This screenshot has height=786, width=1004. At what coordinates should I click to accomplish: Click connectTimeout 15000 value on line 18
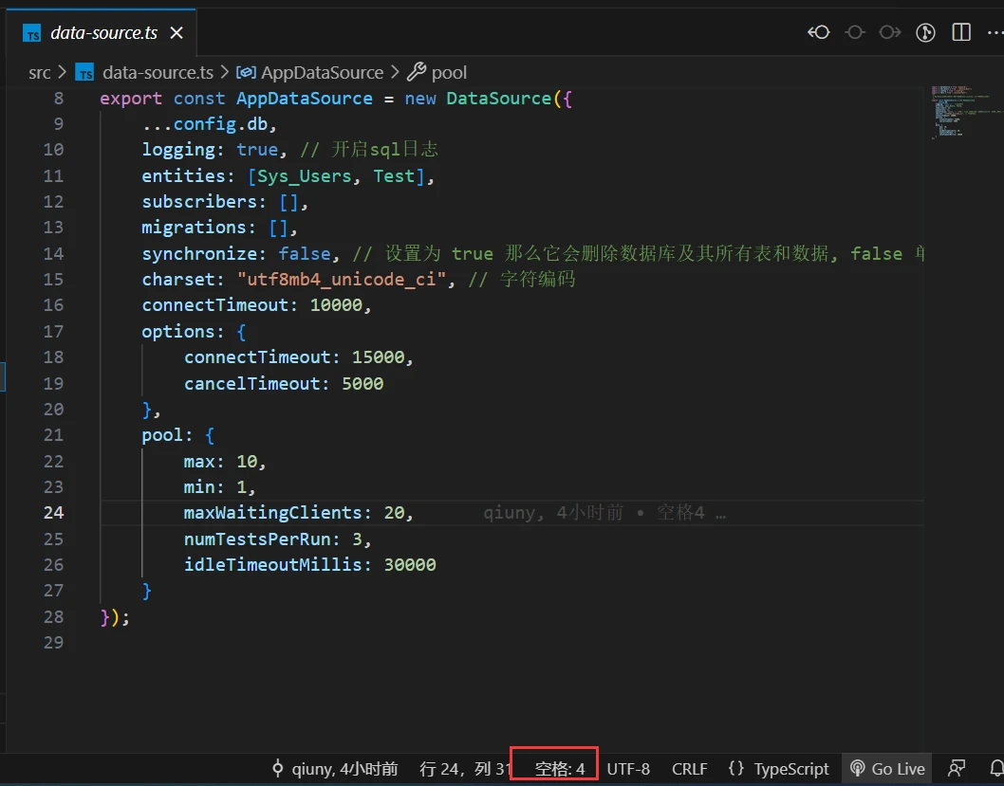click(x=378, y=356)
